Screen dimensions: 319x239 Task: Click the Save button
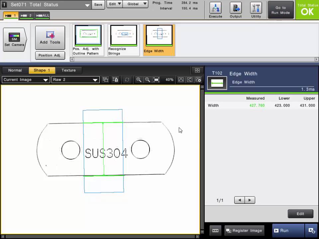[x=98, y=4]
